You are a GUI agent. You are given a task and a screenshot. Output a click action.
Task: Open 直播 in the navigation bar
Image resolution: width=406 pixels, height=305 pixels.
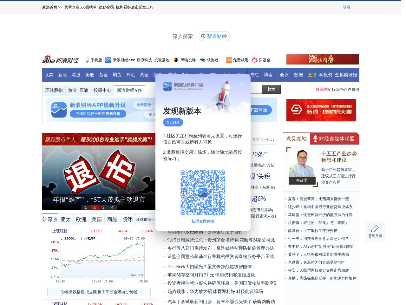pos(312,75)
